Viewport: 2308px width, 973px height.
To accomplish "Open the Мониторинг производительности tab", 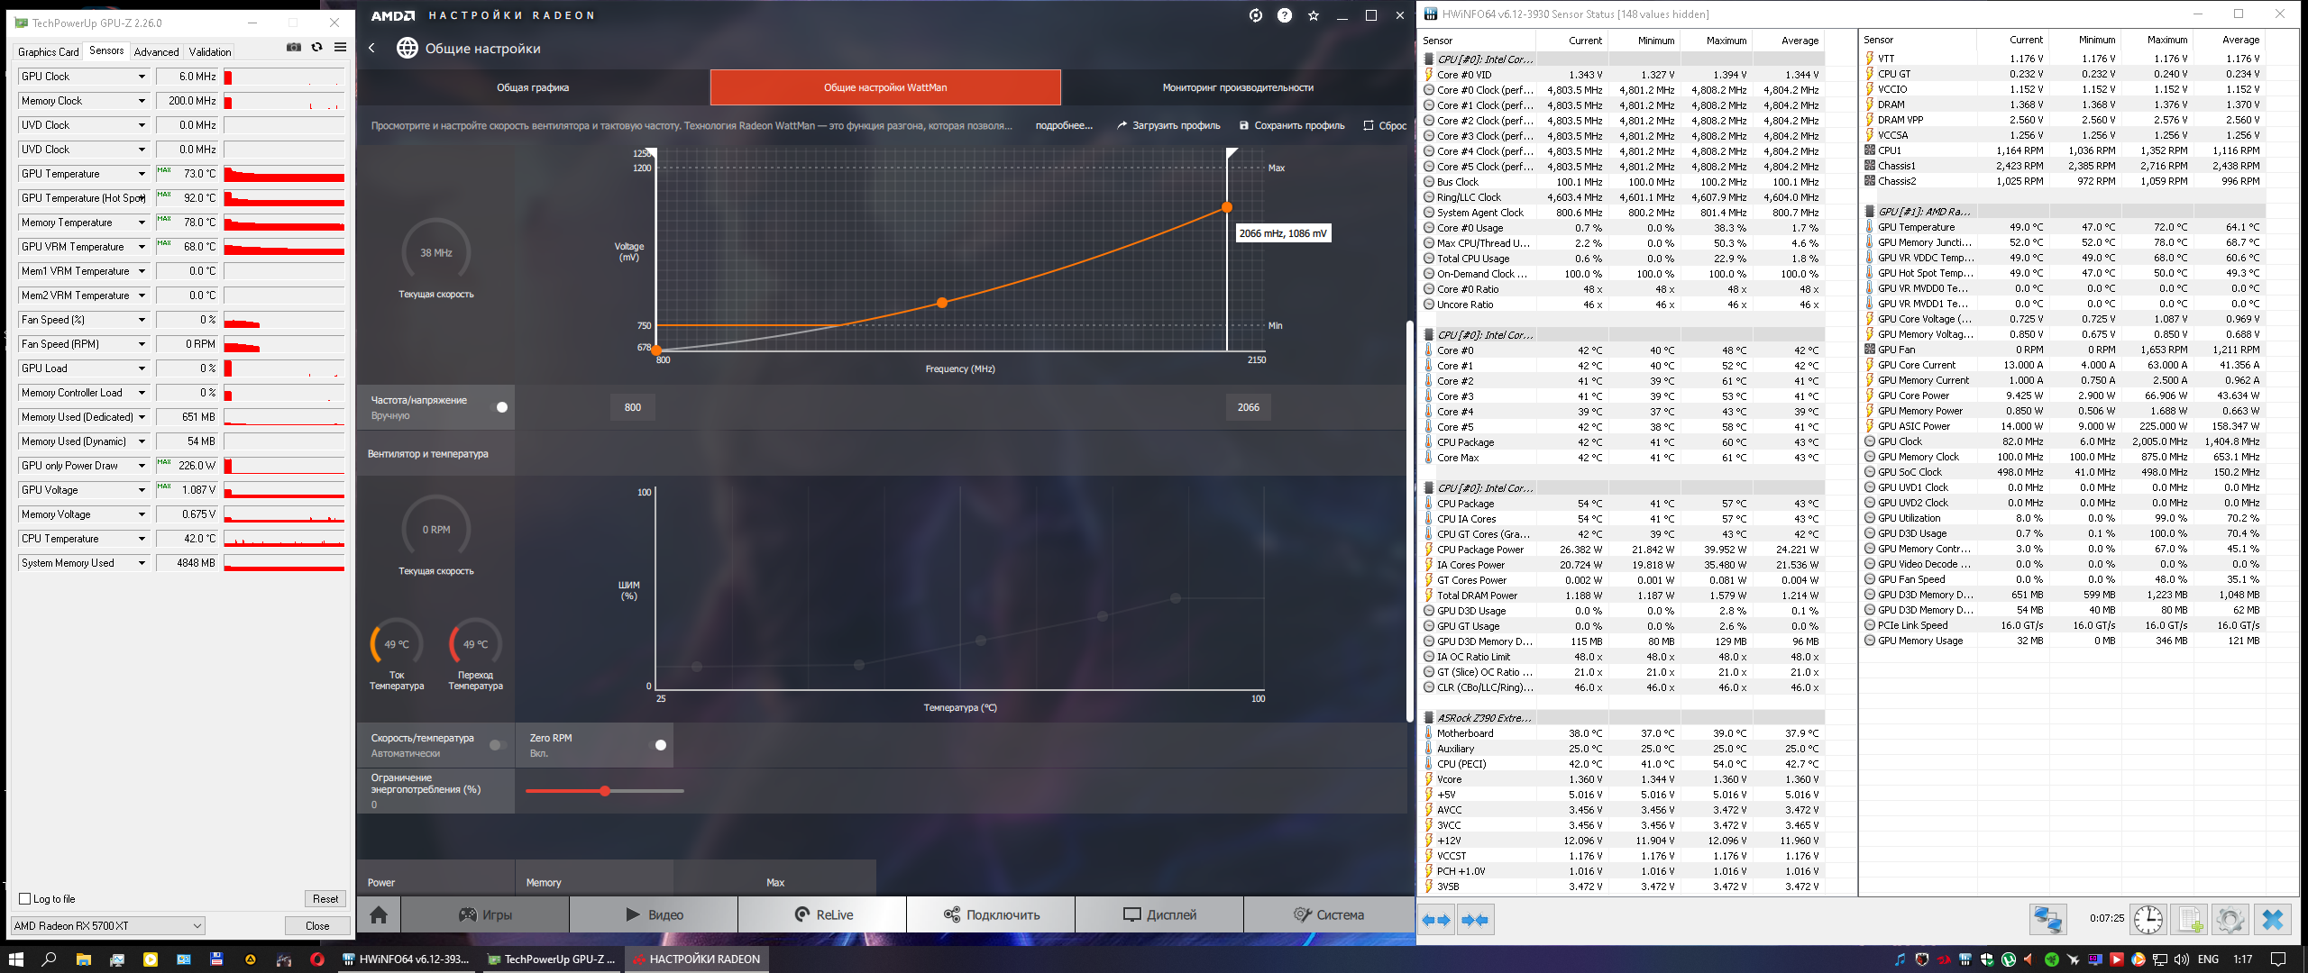I will (1237, 87).
